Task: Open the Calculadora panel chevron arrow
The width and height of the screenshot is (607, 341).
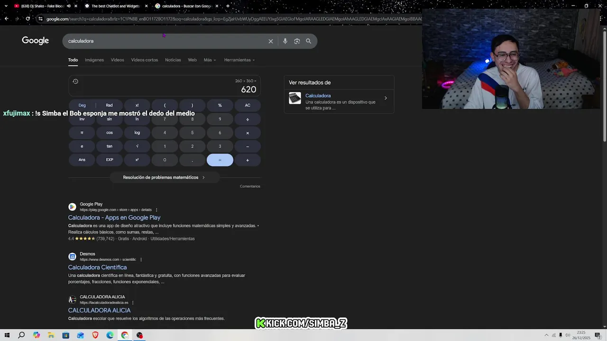Action: 386,98
